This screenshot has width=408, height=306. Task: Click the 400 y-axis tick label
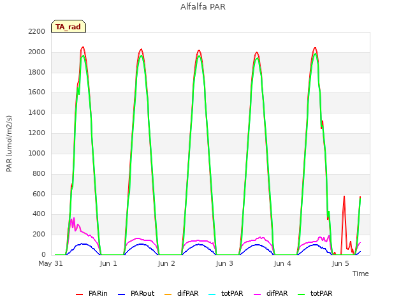(x=39, y=214)
